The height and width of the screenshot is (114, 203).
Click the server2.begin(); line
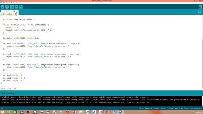[12, 78]
